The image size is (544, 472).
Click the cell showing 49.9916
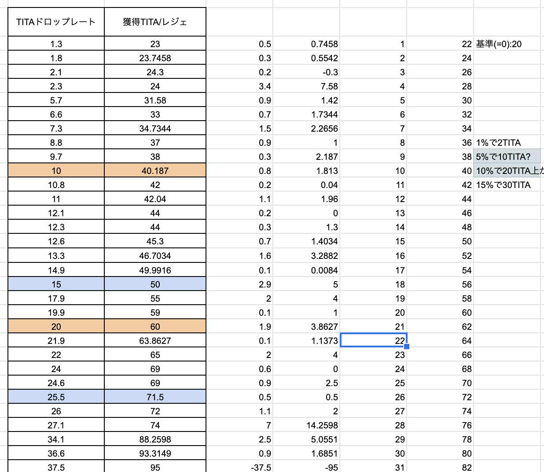pos(155,270)
